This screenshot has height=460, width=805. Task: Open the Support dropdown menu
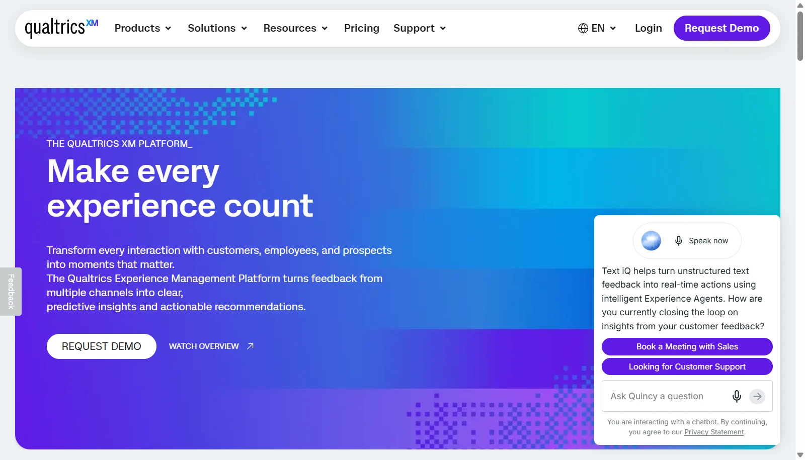[420, 28]
